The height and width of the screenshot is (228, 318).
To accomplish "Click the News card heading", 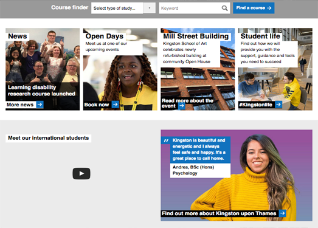I will (x=18, y=36).
